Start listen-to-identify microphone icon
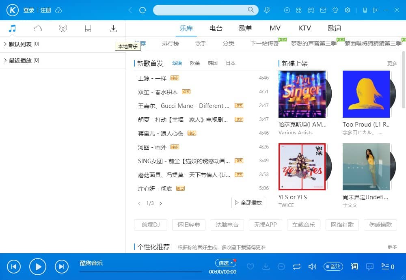406x280 pixels. (267, 10)
